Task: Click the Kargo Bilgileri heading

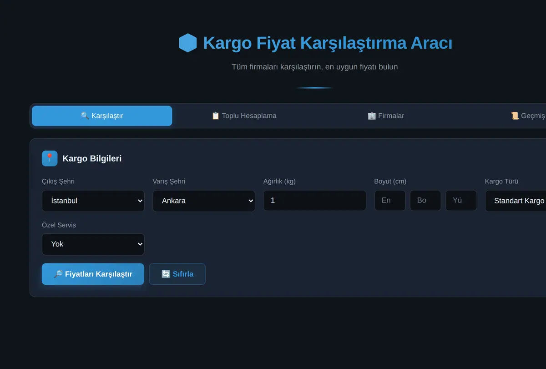Action: [92, 158]
